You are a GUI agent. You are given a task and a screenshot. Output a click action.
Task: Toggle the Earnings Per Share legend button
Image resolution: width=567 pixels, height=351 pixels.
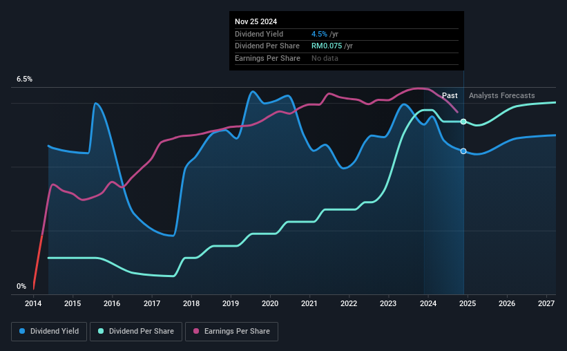pos(231,332)
